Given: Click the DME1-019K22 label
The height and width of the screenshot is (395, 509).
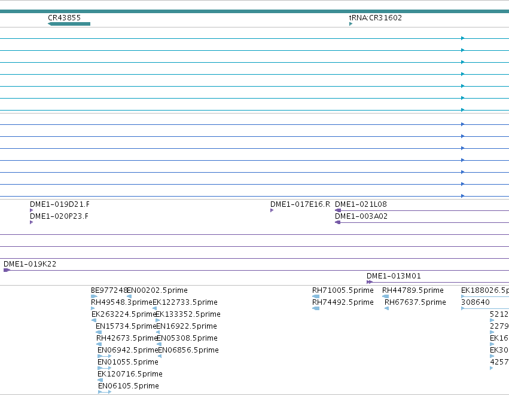Looking at the screenshot, I should pos(30,264).
